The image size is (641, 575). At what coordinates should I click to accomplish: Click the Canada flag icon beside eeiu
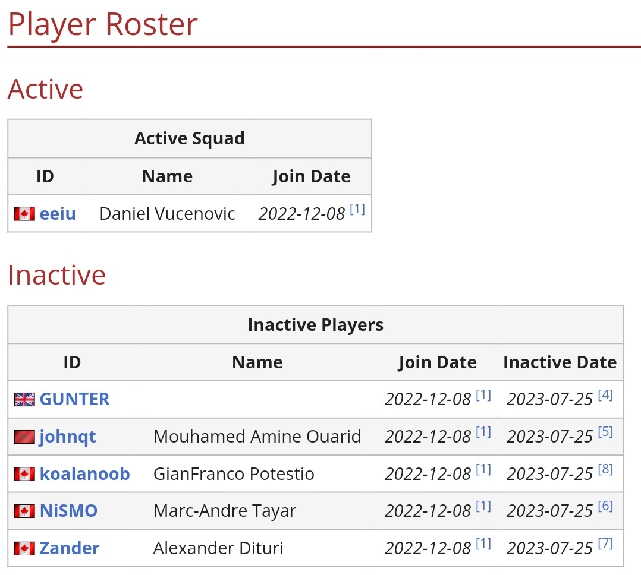pos(24,214)
